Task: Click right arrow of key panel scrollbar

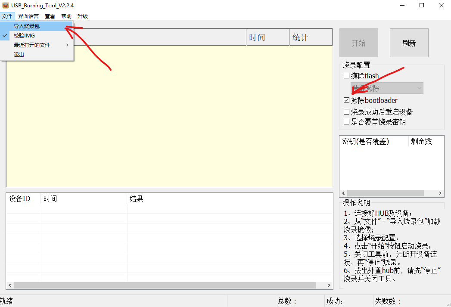Action: click(440, 193)
